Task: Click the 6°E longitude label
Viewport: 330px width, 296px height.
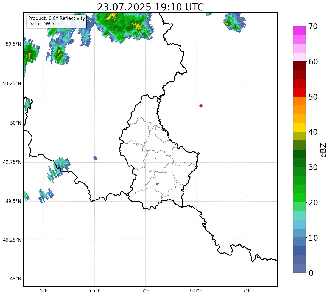Action: click(x=145, y=290)
